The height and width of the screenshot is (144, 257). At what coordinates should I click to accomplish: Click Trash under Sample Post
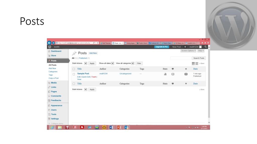(x=94, y=77)
